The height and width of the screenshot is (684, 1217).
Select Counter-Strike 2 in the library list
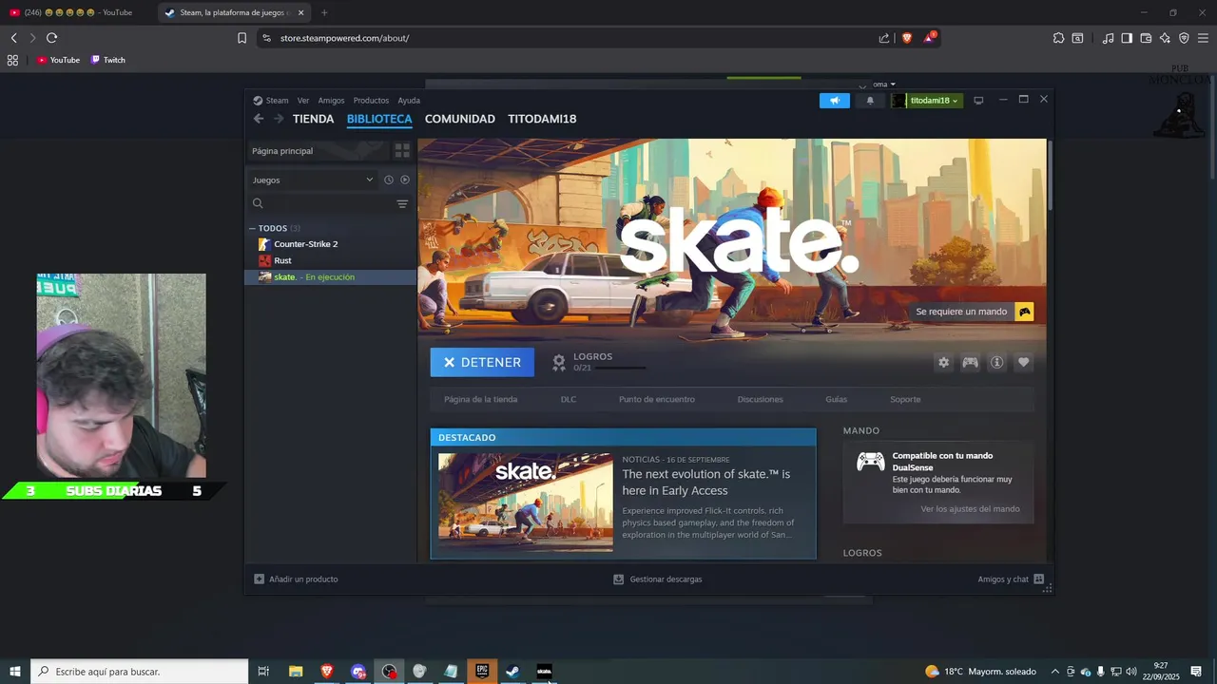330,244
